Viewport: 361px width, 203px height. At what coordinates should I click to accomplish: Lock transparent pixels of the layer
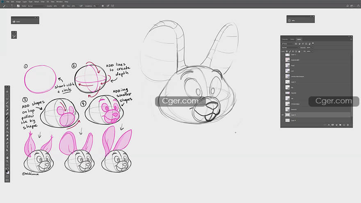(x=287, y=52)
